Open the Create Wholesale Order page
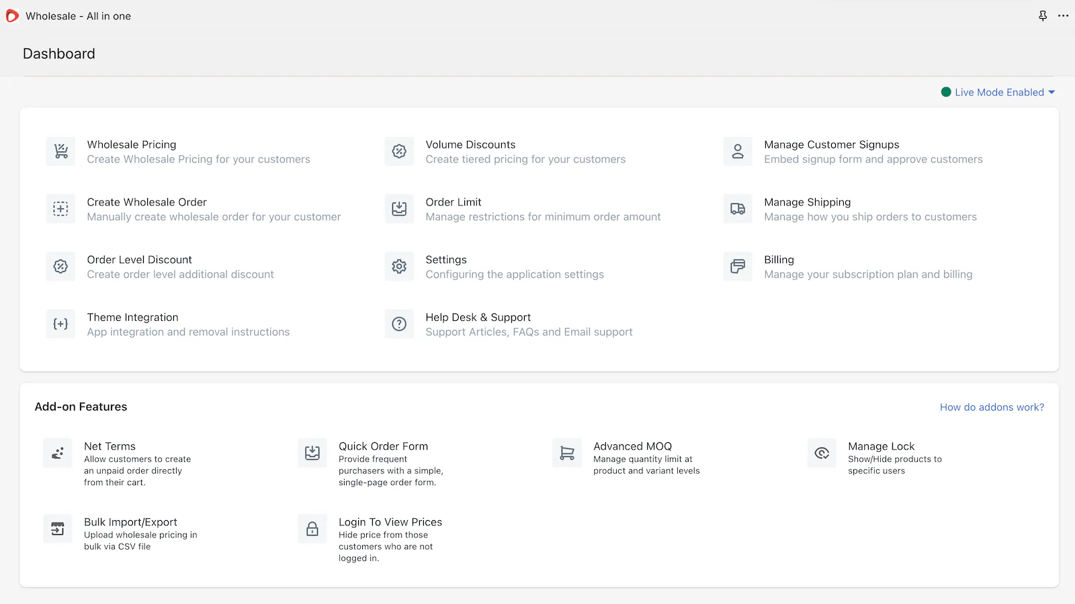Screen dimensions: 1075x604 (x=146, y=203)
